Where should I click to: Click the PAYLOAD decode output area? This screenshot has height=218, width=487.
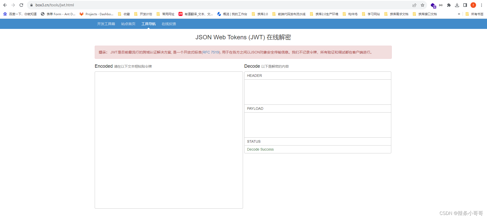[x=318, y=125]
